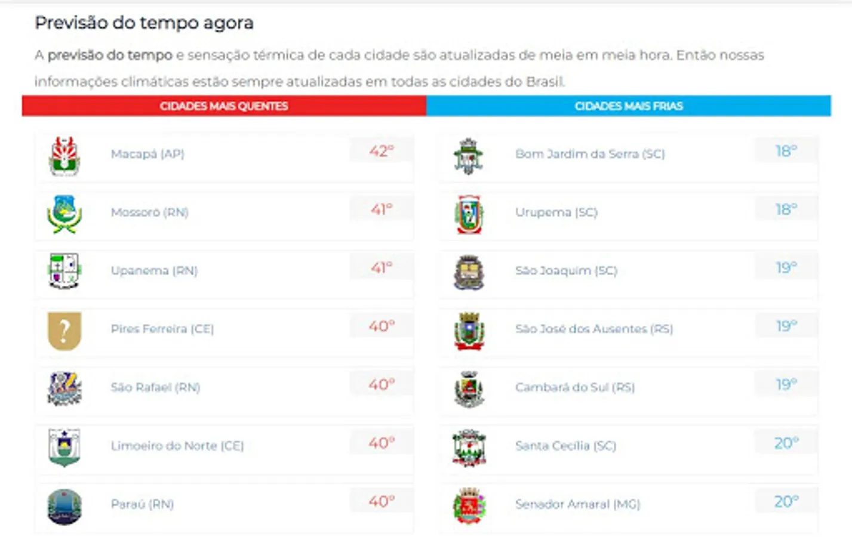Click the Macapá (AP) coat of arms icon
Viewport: 852px width, 537px height.
click(64, 156)
